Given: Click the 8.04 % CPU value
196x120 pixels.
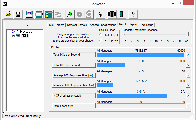Looking at the screenshot, I should tap(141, 92).
